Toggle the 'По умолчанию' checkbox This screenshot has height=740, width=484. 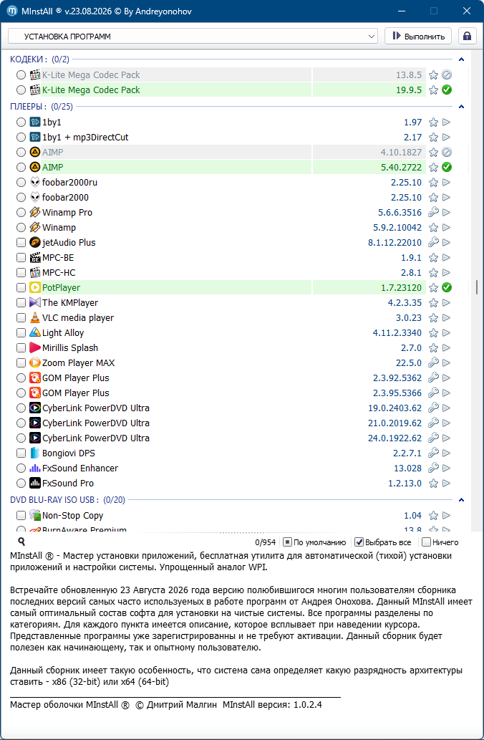(x=287, y=542)
